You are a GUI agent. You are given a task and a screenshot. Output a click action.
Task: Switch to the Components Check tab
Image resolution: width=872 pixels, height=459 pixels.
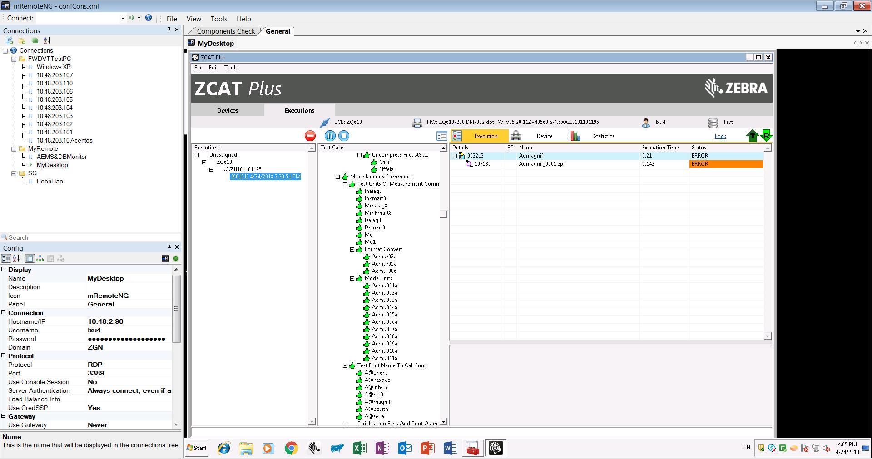(226, 31)
